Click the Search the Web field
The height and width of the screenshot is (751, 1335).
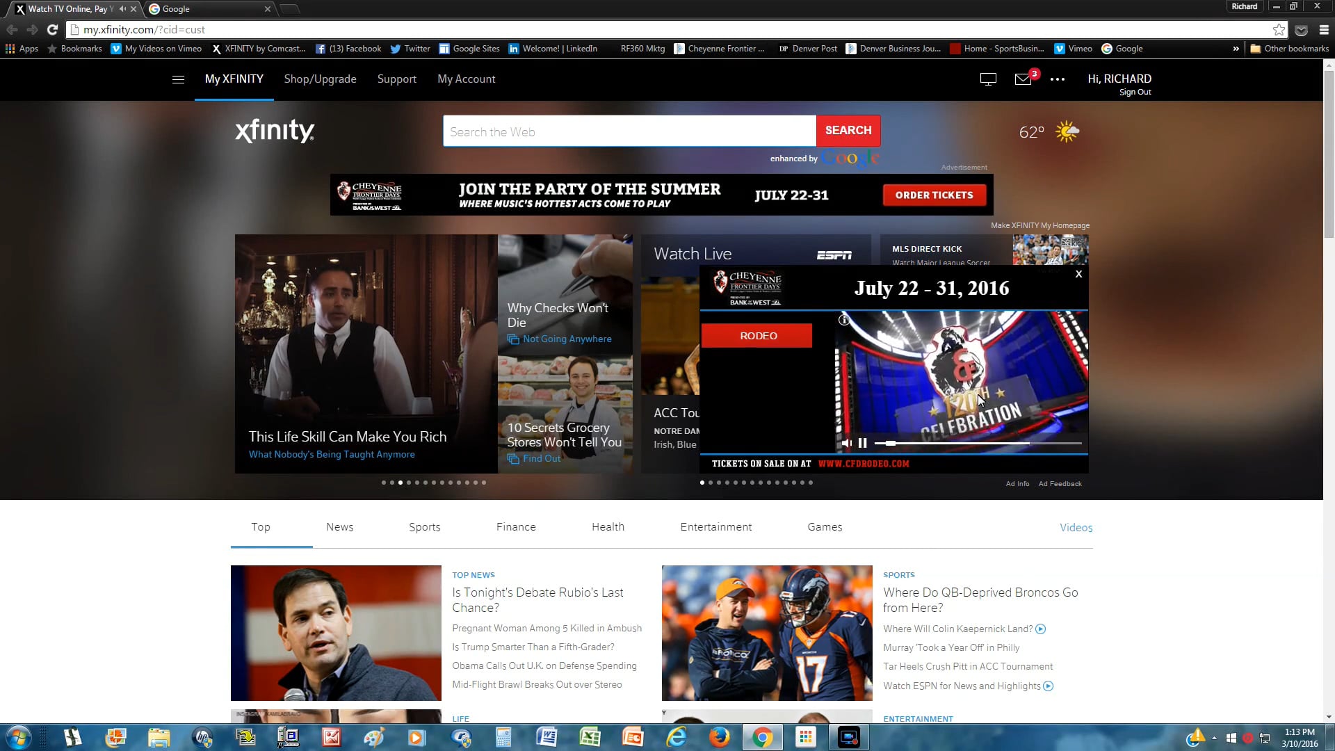pyautogui.click(x=629, y=131)
